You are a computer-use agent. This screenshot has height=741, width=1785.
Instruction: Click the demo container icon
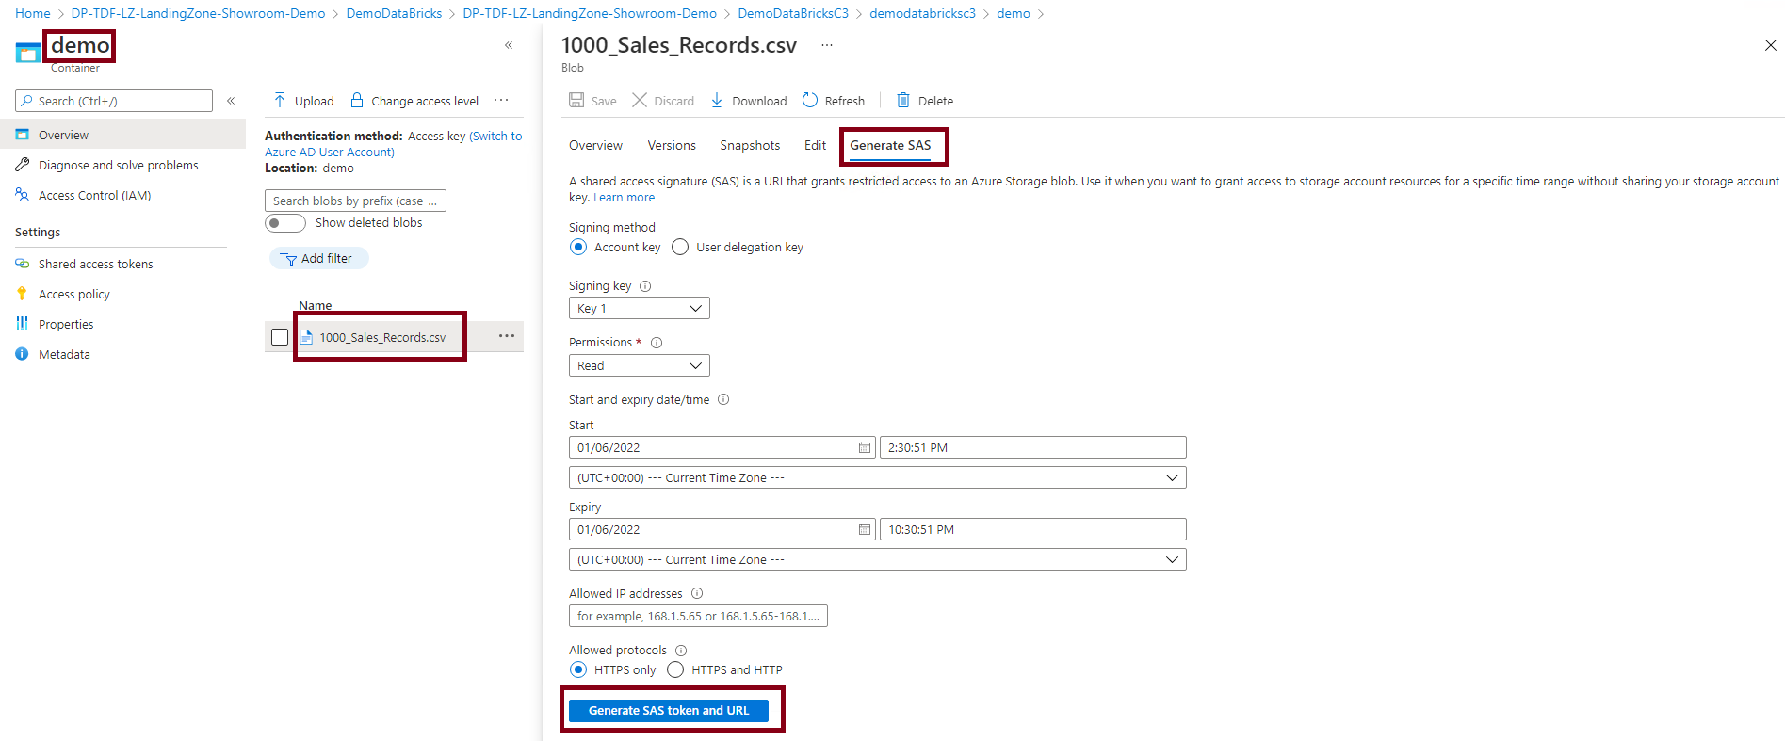pos(28,53)
